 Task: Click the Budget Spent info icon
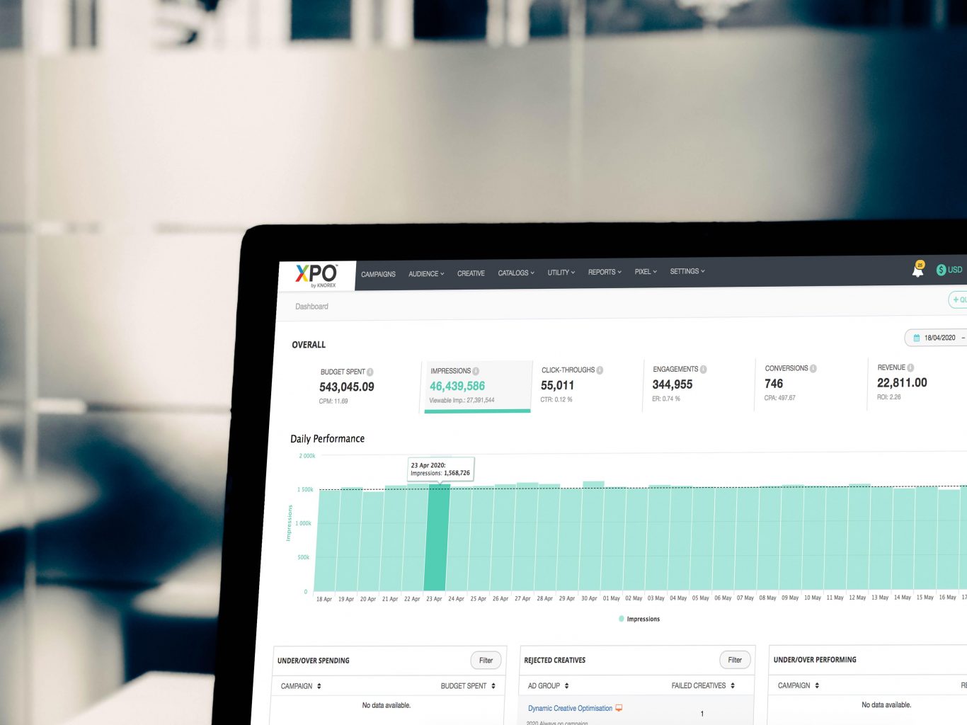(369, 371)
